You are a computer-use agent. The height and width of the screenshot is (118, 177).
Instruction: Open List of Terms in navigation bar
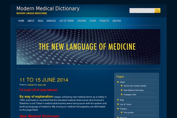click(66, 21)
